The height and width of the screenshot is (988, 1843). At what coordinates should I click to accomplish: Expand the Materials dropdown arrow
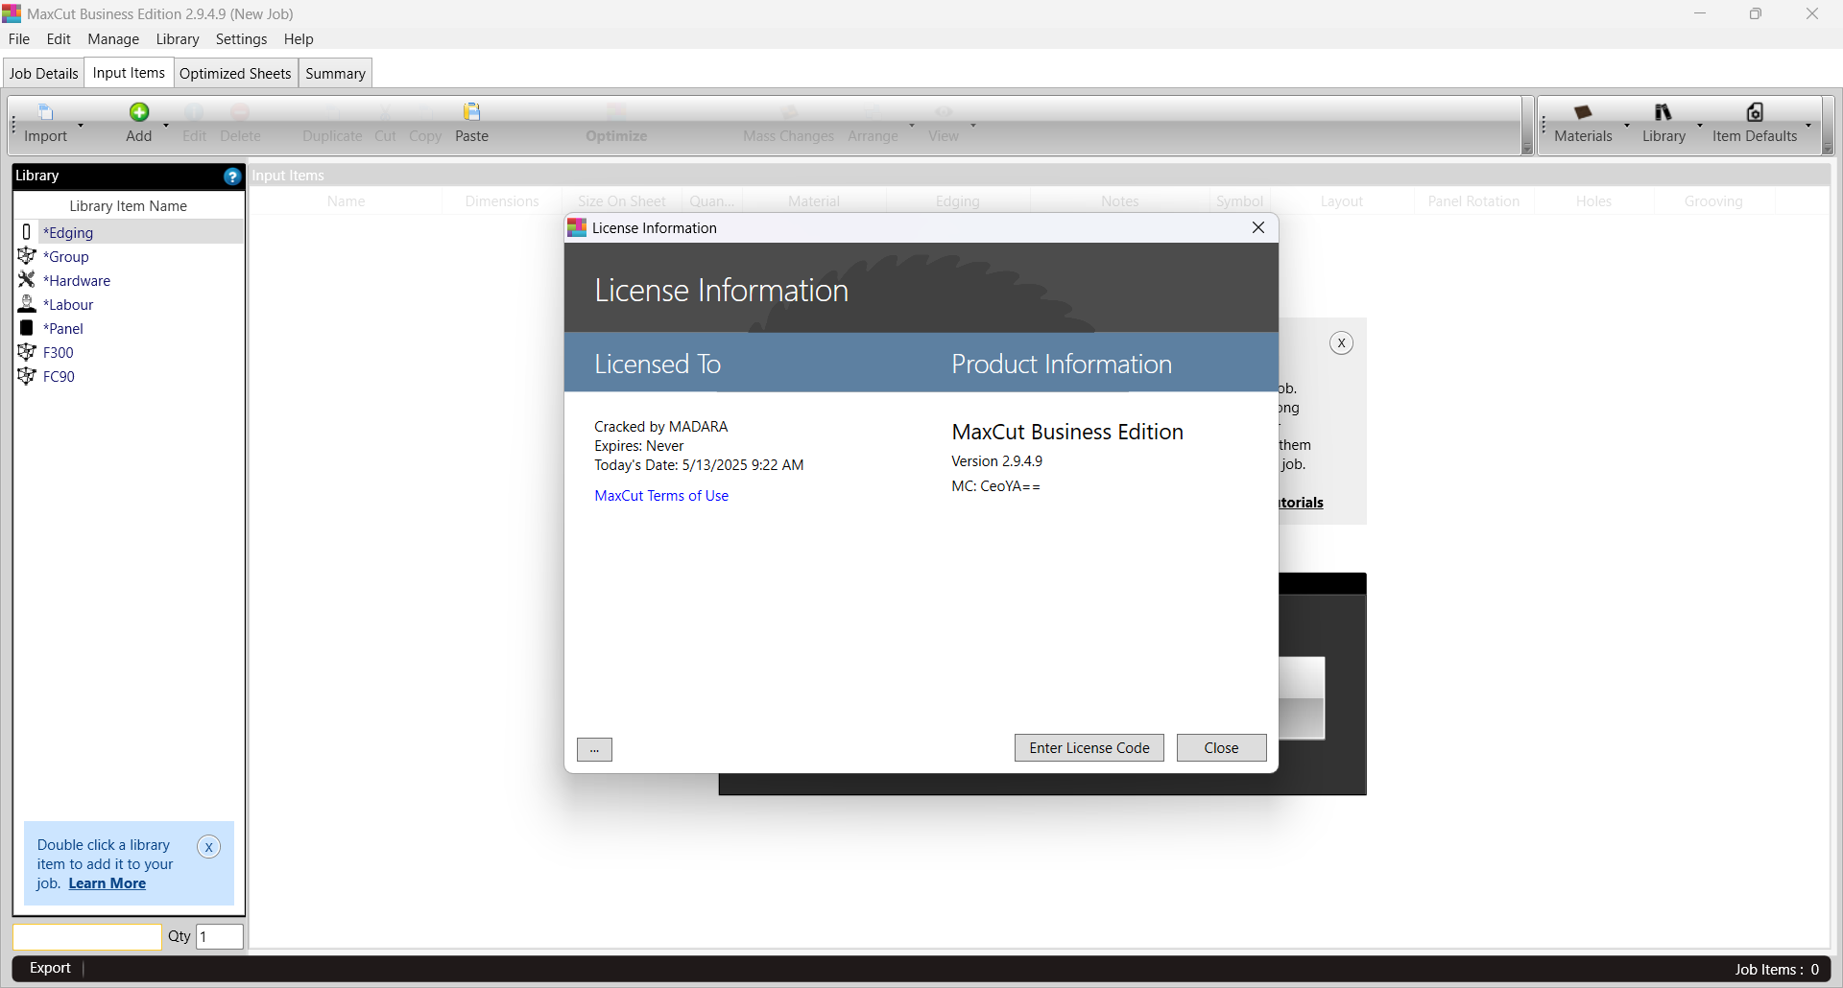coord(1627,126)
